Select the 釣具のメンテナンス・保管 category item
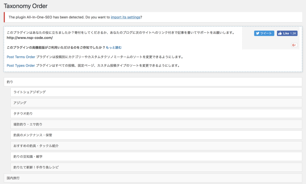 [x=156, y=135]
